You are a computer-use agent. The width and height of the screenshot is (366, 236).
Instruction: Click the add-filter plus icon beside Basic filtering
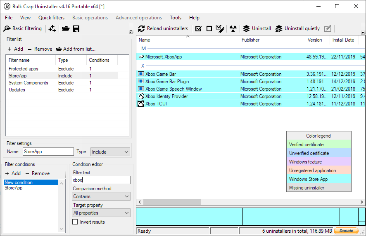tap(52, 29)
